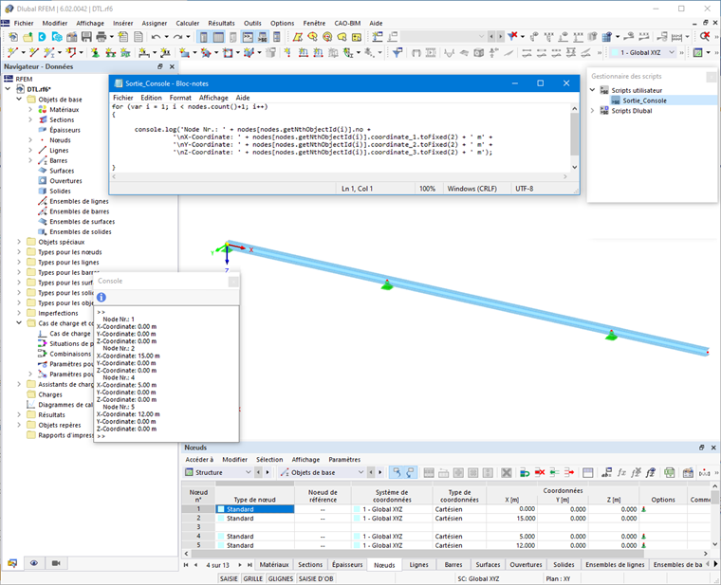
Task: Collapse the Objets de base folder
Action: coord(19,100)
